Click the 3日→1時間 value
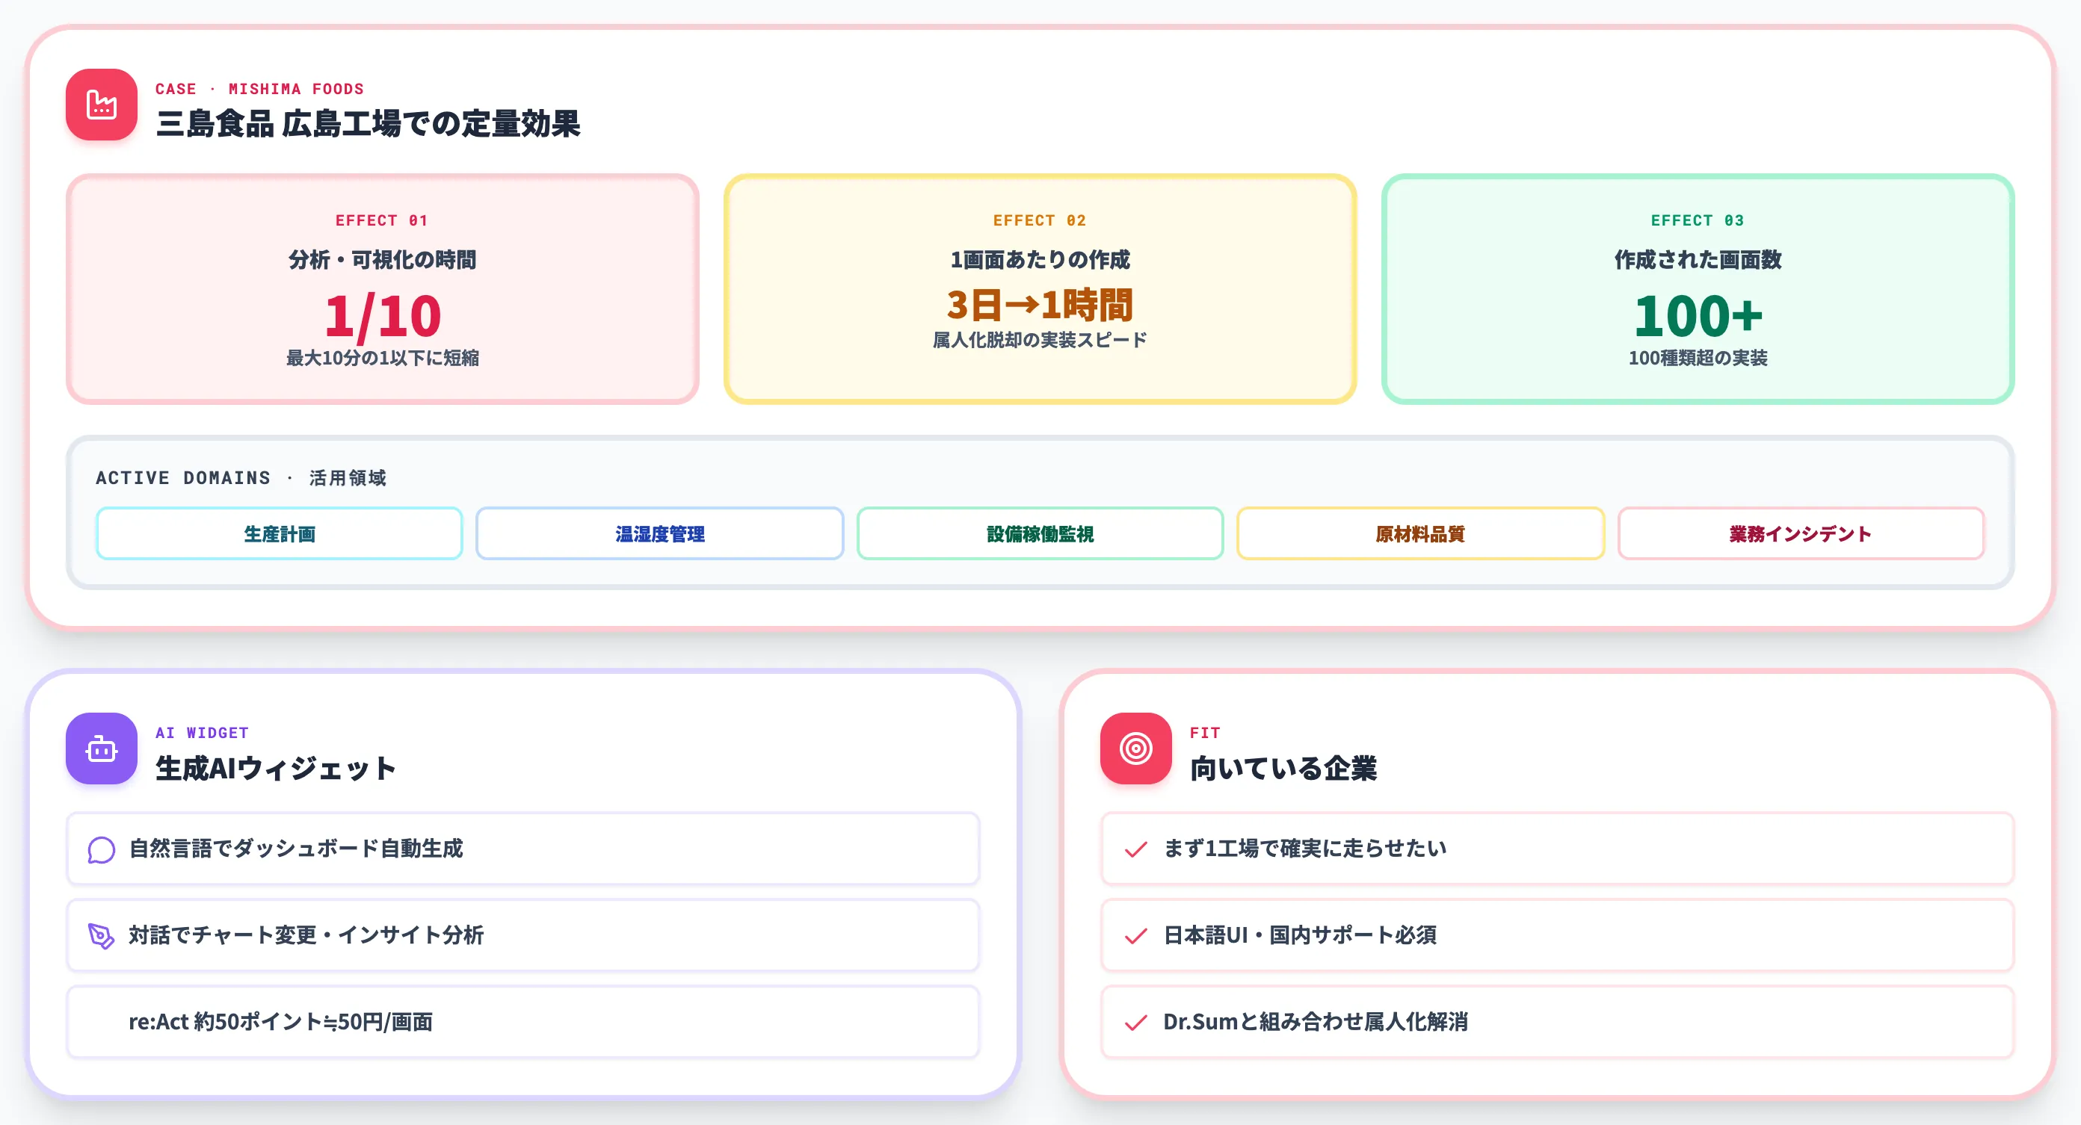Screen dimensions: 2081x1125 pos(1040,306)
